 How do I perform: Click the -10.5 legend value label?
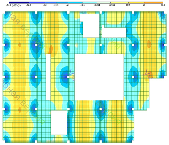tap(82, 5)
